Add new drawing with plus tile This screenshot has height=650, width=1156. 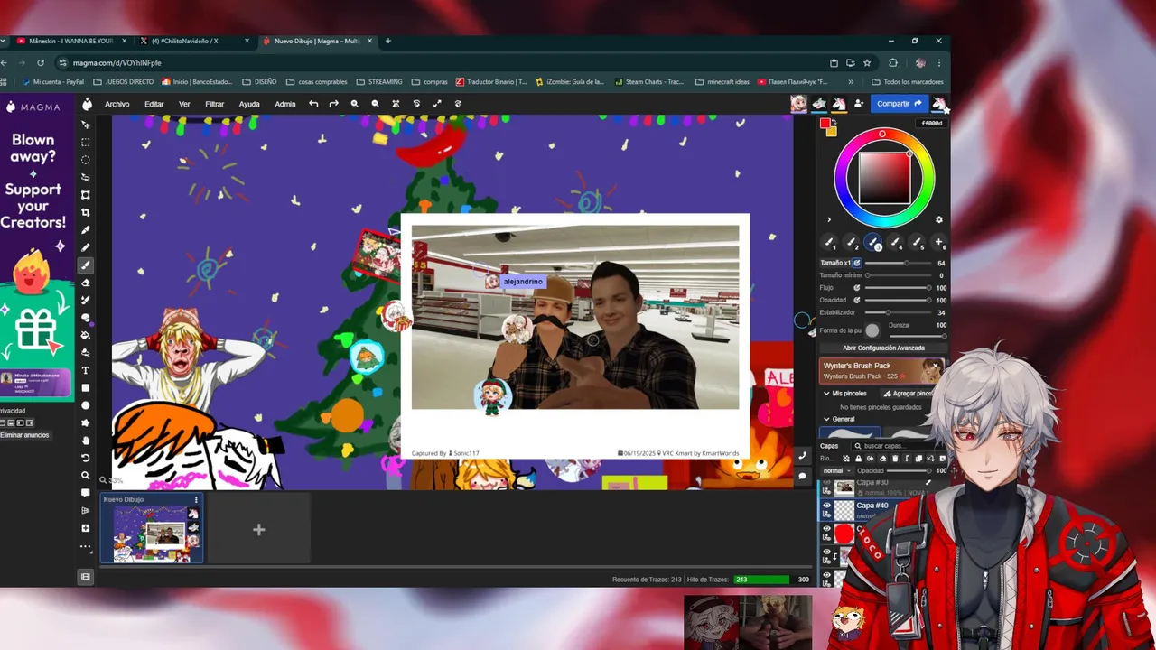click(258, 530)
